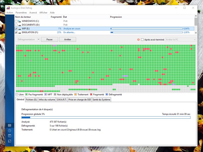Viewport: 203px width, 152px height.
Task: Open the Aide menu
Action: [52, 12]
